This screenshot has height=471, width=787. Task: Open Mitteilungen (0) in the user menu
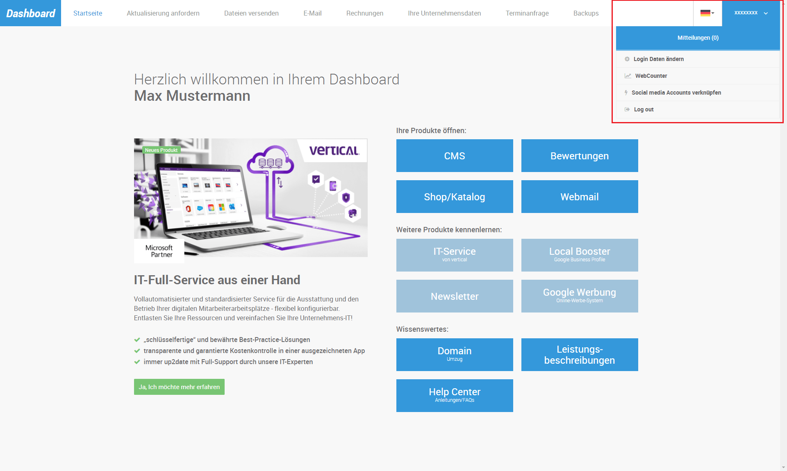(698, 38)
